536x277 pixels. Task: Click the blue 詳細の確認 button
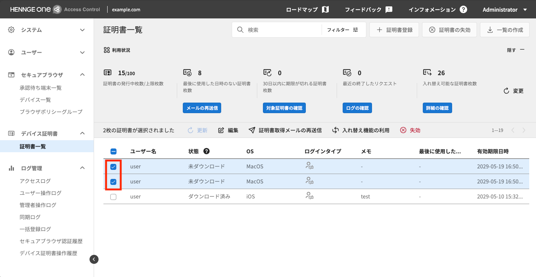437,108
